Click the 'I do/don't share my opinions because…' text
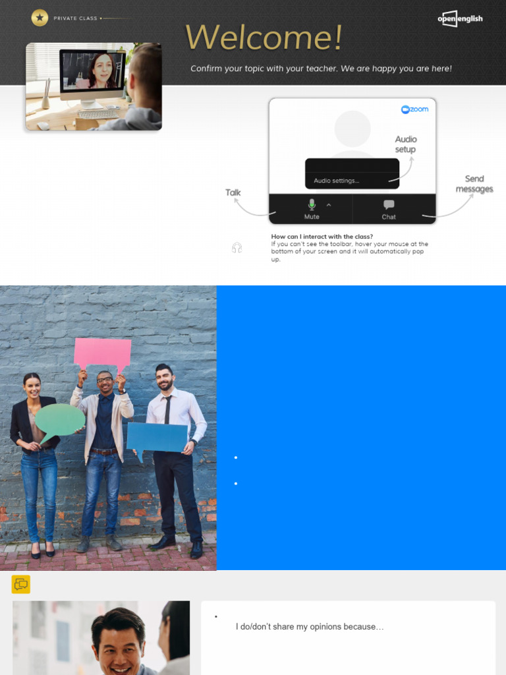This screenshot has height=675, width=506. tap(310, 627)
